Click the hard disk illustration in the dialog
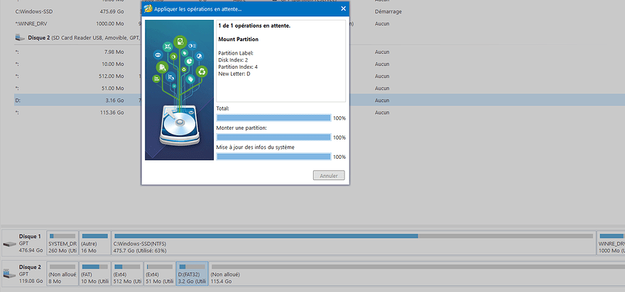This screenshot has height=292, width=625. (179, 128)
